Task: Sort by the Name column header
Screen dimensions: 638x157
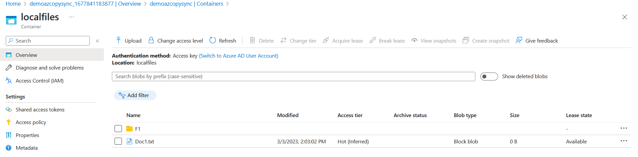Action: [x=133, y=115]
